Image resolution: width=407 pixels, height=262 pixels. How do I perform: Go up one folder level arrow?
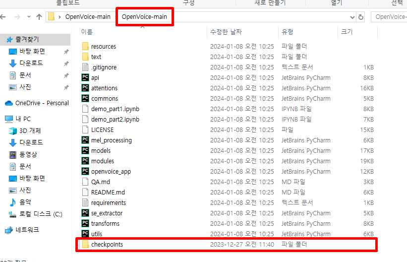point(39,17)
